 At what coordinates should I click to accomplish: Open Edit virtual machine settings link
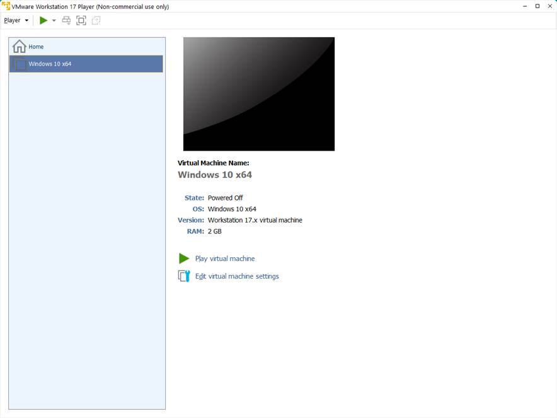[237, 276]
